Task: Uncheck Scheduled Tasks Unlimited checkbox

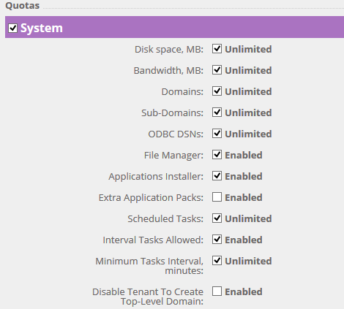Action: pyautogui.click(x=217, y=218)
